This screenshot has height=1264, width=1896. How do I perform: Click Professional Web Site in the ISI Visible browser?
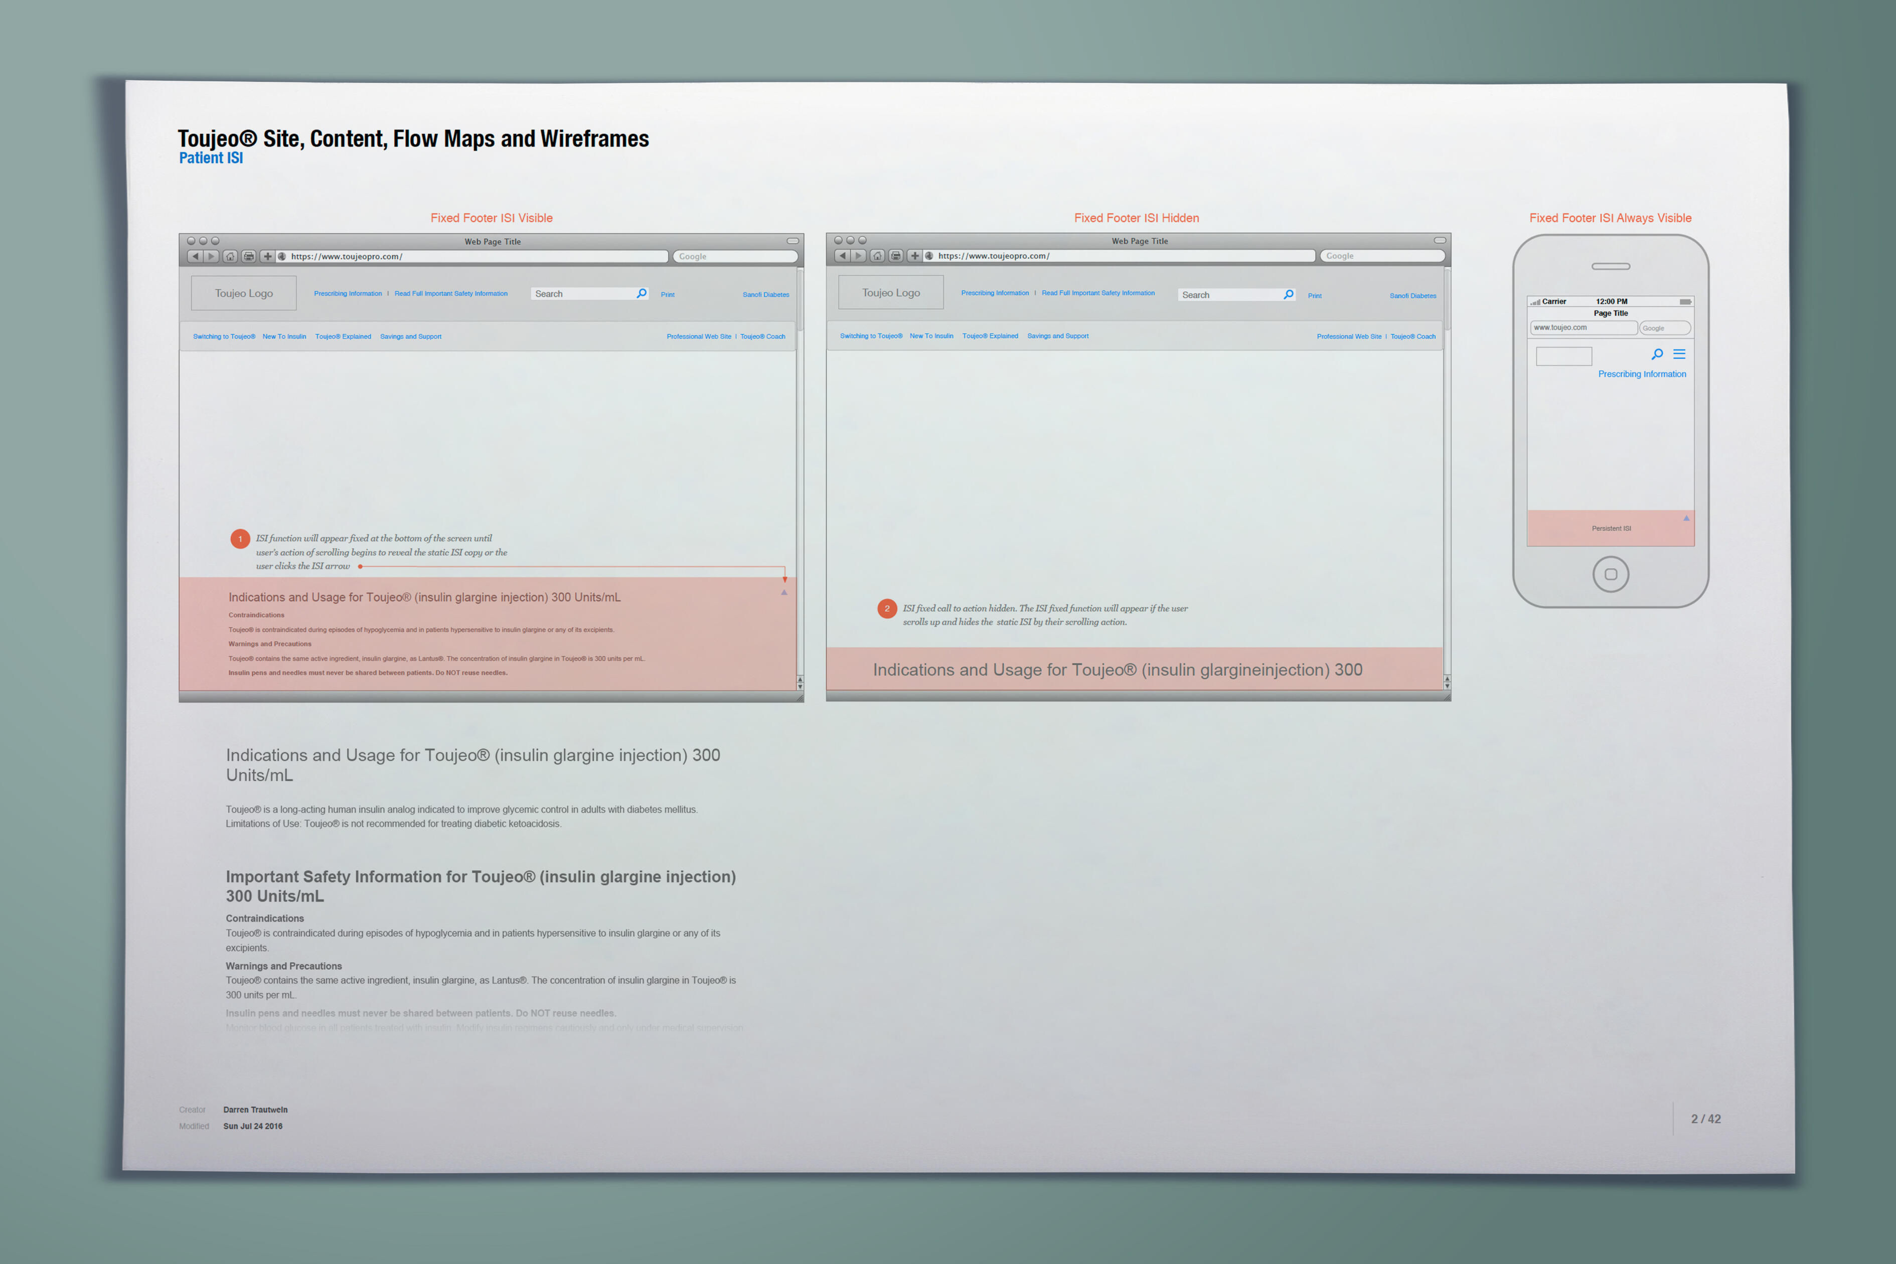[x=699, y=337]
